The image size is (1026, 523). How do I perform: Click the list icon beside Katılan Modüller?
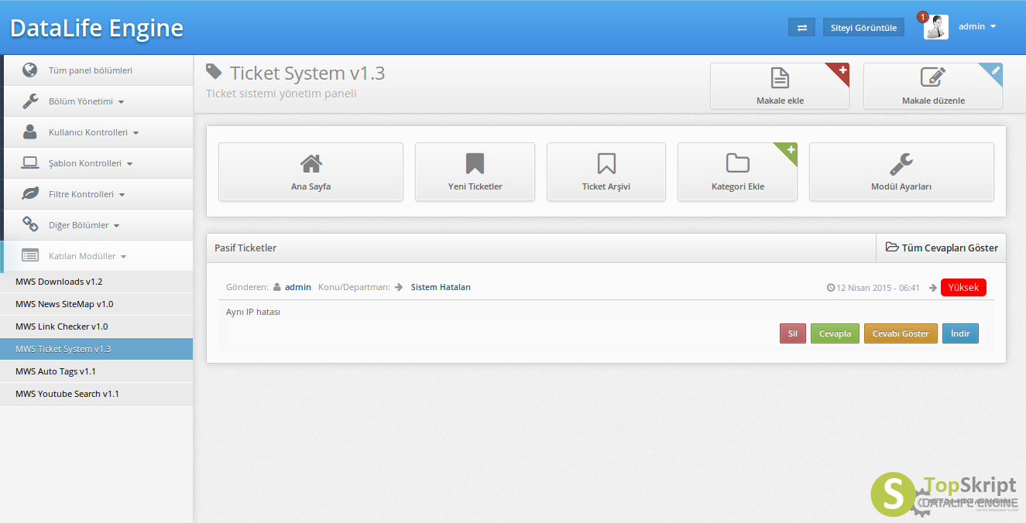tap(30, 255)
